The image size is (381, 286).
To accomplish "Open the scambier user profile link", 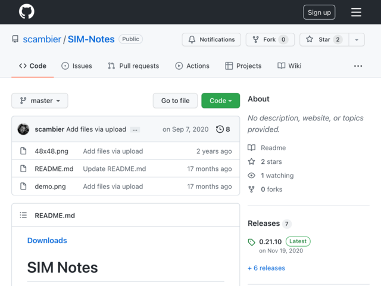I will coord(42,39).
